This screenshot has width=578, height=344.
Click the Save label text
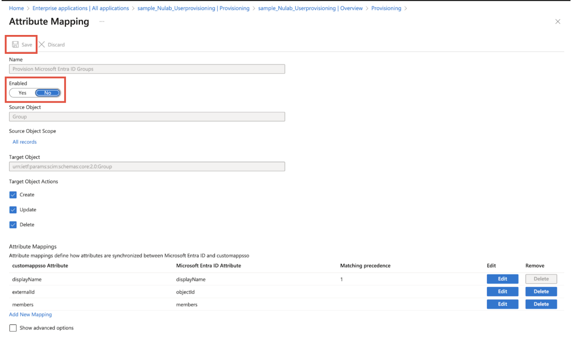(x=27, y=45)
